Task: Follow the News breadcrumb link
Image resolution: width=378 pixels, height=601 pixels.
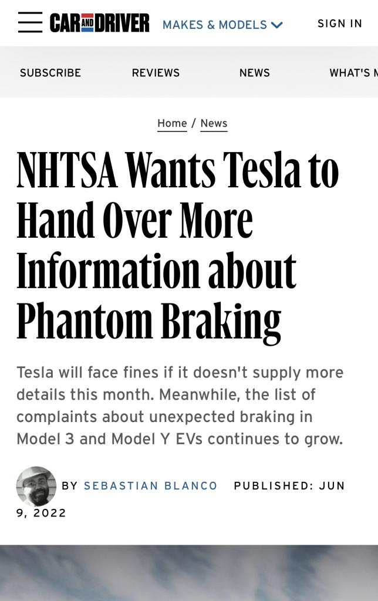Action: coord(214,123)
